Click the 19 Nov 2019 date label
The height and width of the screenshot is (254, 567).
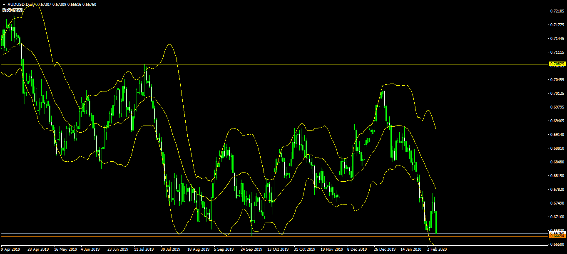[332, 249]
